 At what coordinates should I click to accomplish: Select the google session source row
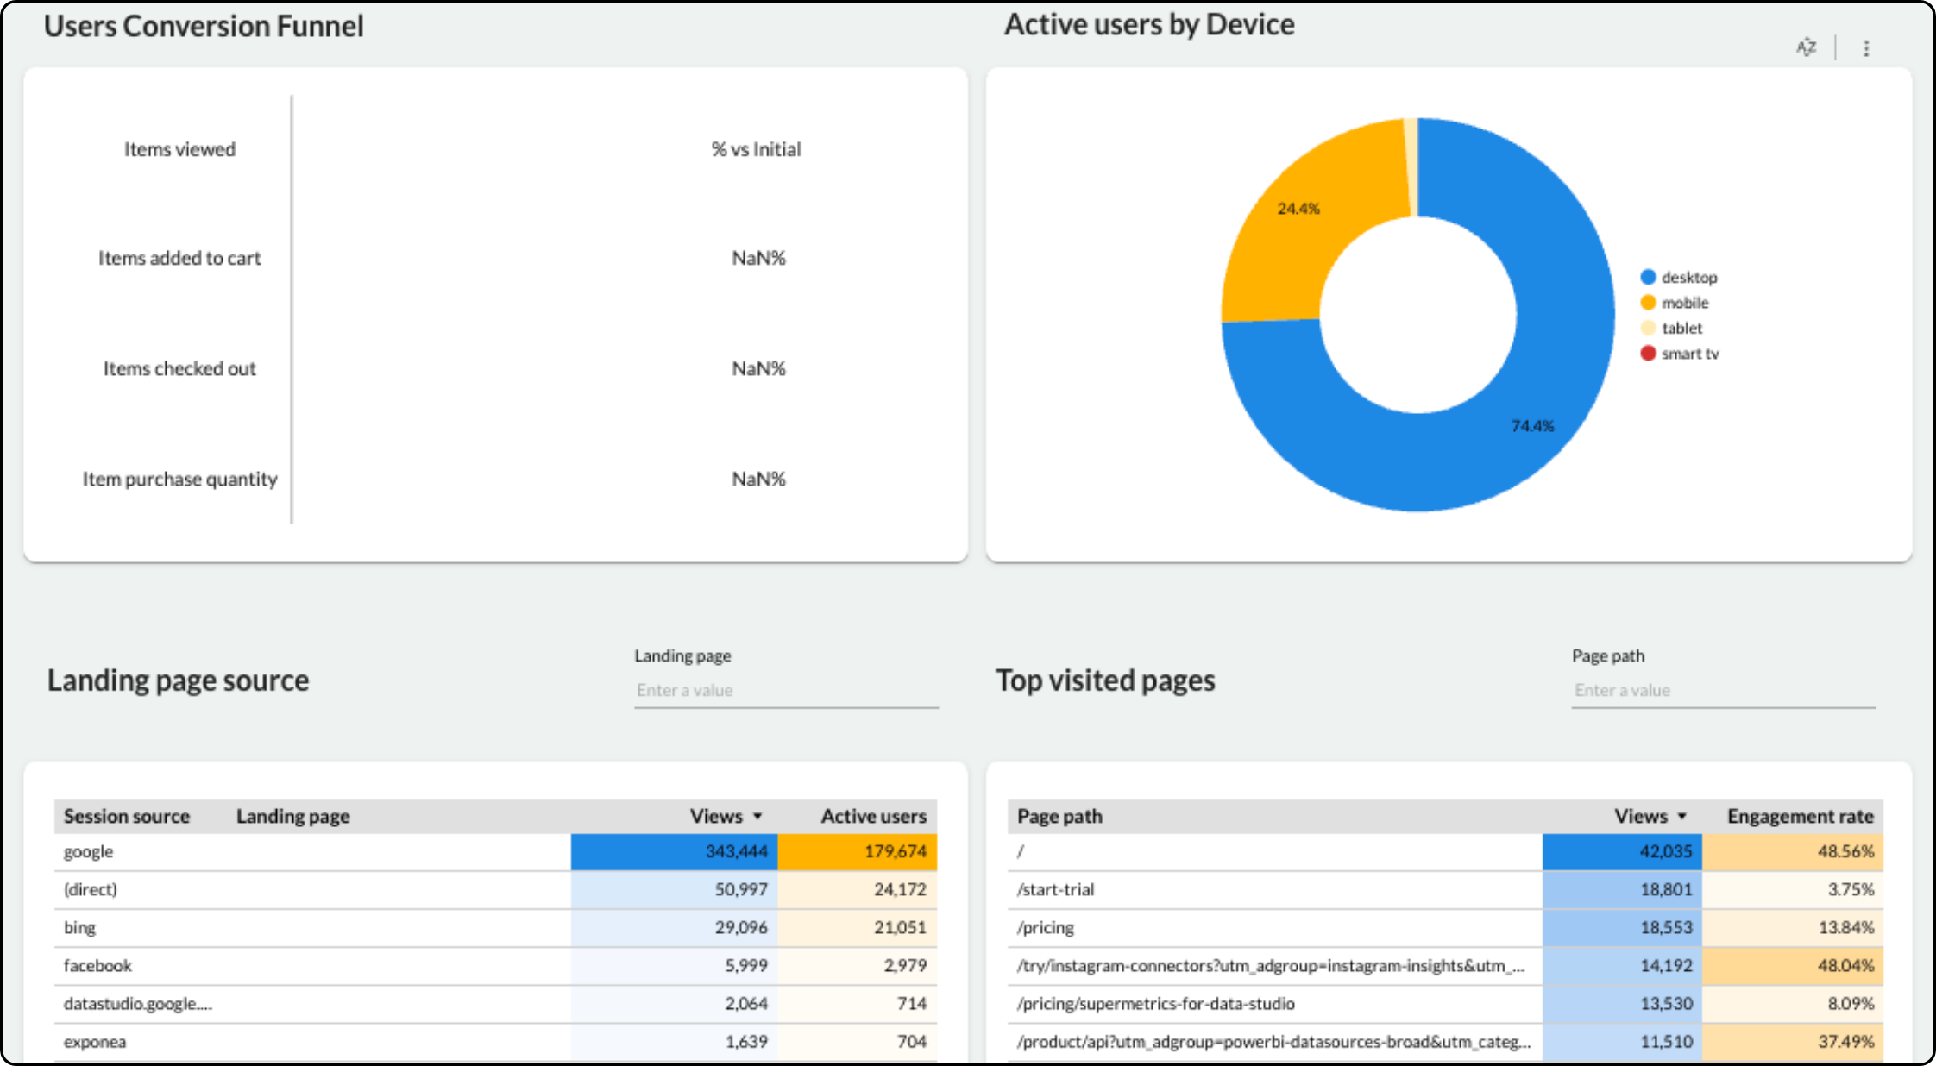(89, 852)
